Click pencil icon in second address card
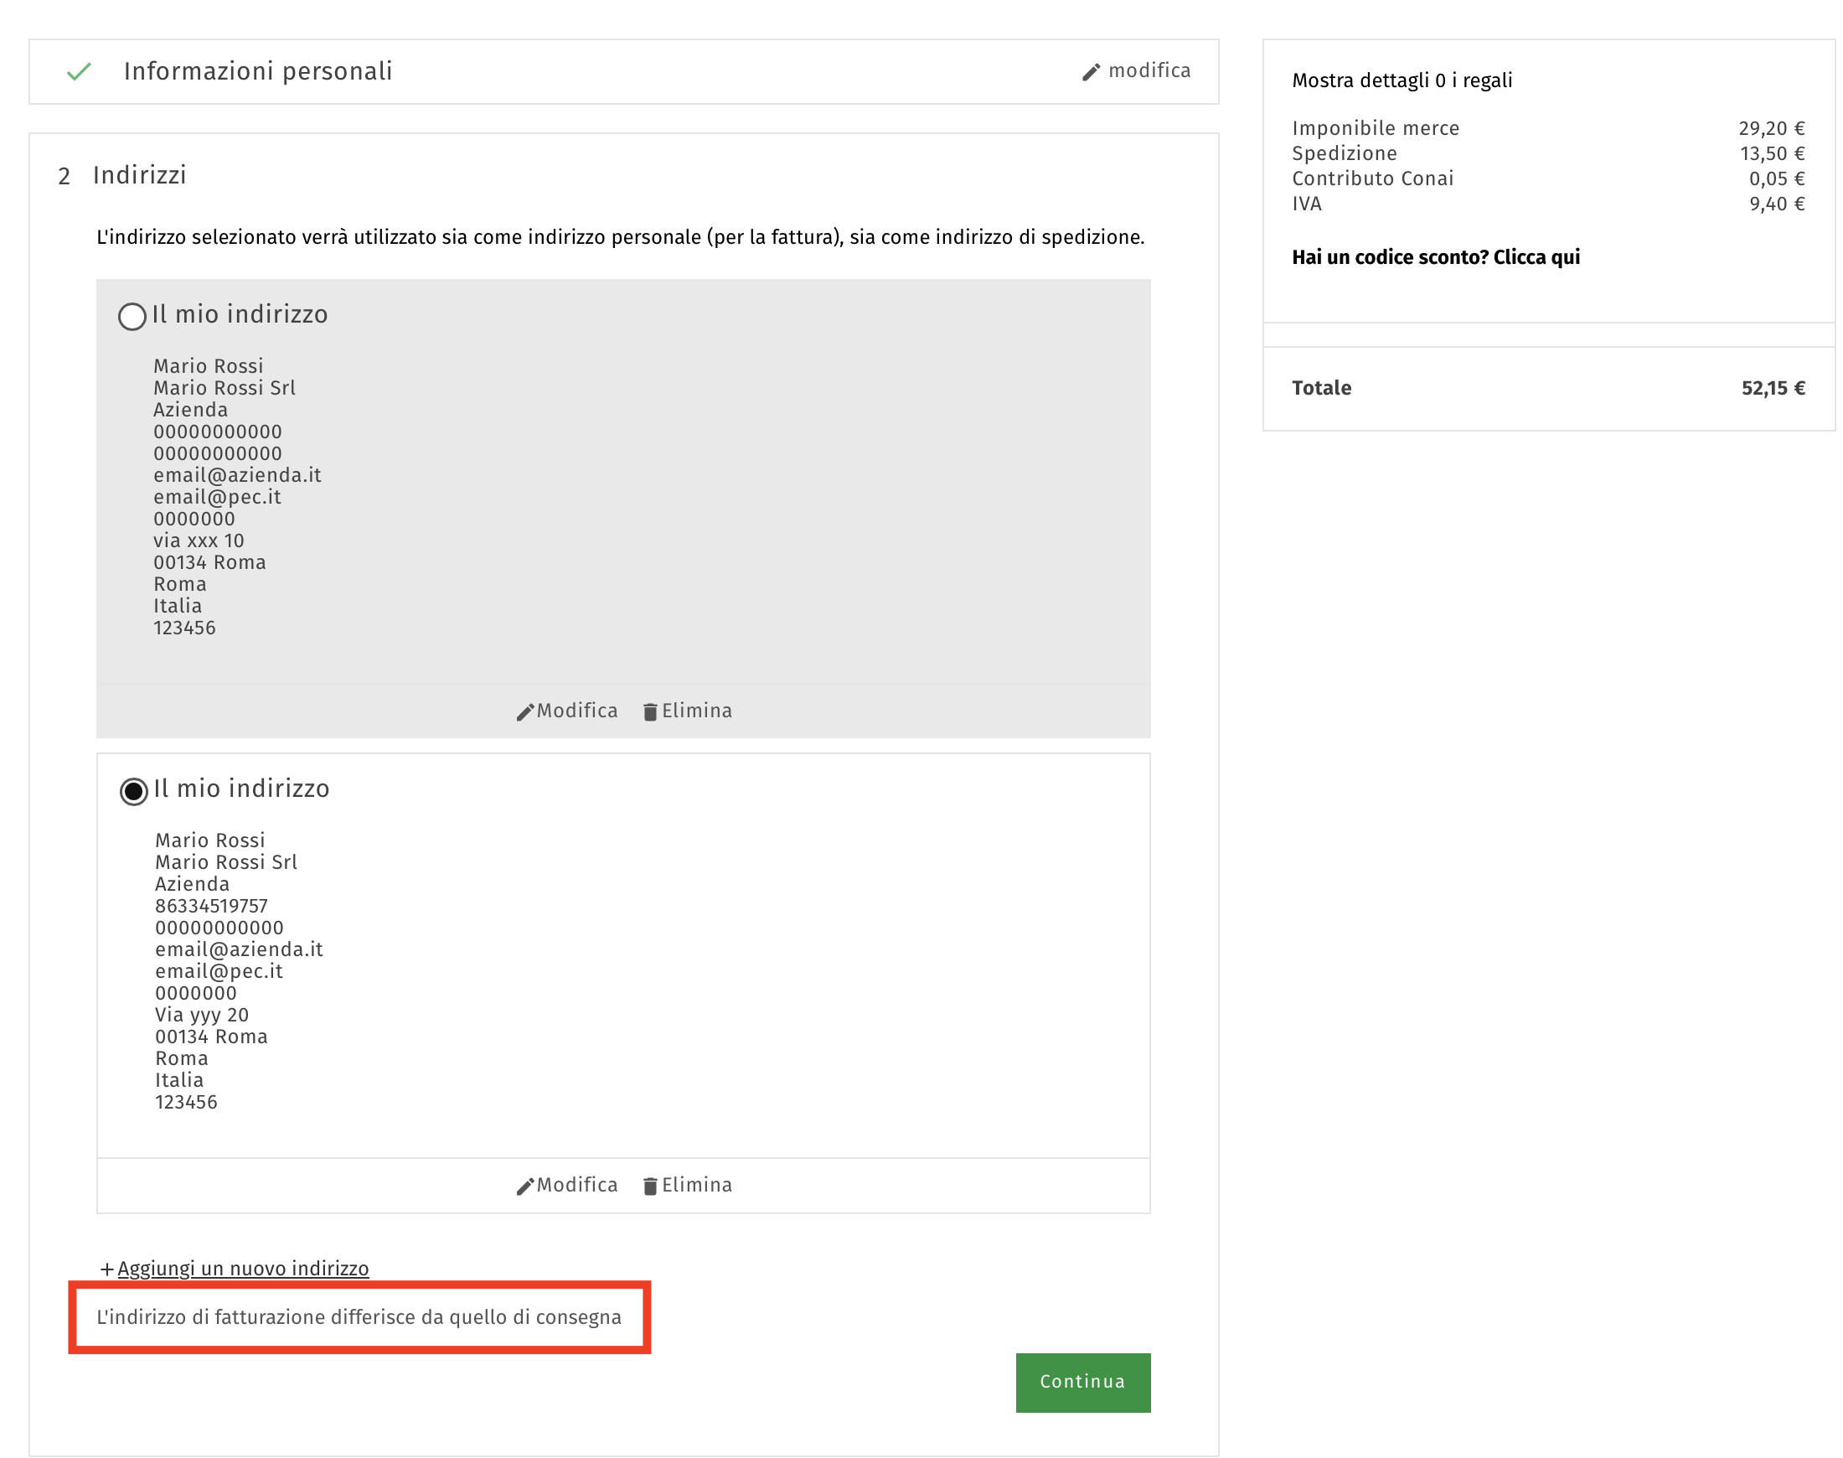The height and width of the screenshot is (1458, 1843). click(x=524, y=1187)
